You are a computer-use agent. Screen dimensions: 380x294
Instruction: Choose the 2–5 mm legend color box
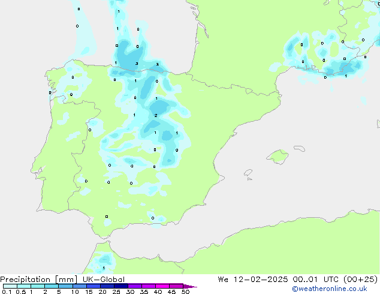[52, 286]
